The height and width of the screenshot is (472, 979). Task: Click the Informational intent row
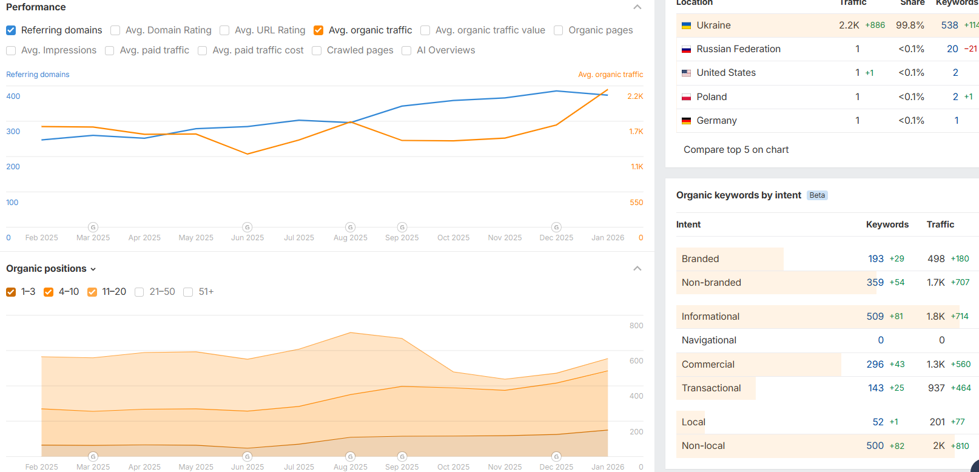click(x=710, y=317)
